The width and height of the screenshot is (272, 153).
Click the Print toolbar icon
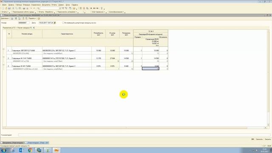pyautogui.click(x=24, y=8)
